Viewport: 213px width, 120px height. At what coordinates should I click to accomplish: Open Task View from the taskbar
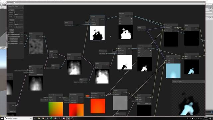pyautogui.click(x=35, y=118)
